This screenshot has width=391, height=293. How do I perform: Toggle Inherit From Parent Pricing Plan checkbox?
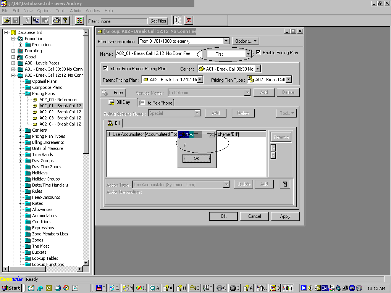tap(105, 69)
